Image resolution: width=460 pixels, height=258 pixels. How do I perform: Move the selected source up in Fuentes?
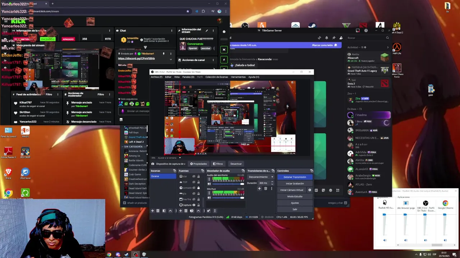pyautogui.click(x=198, y=211)
